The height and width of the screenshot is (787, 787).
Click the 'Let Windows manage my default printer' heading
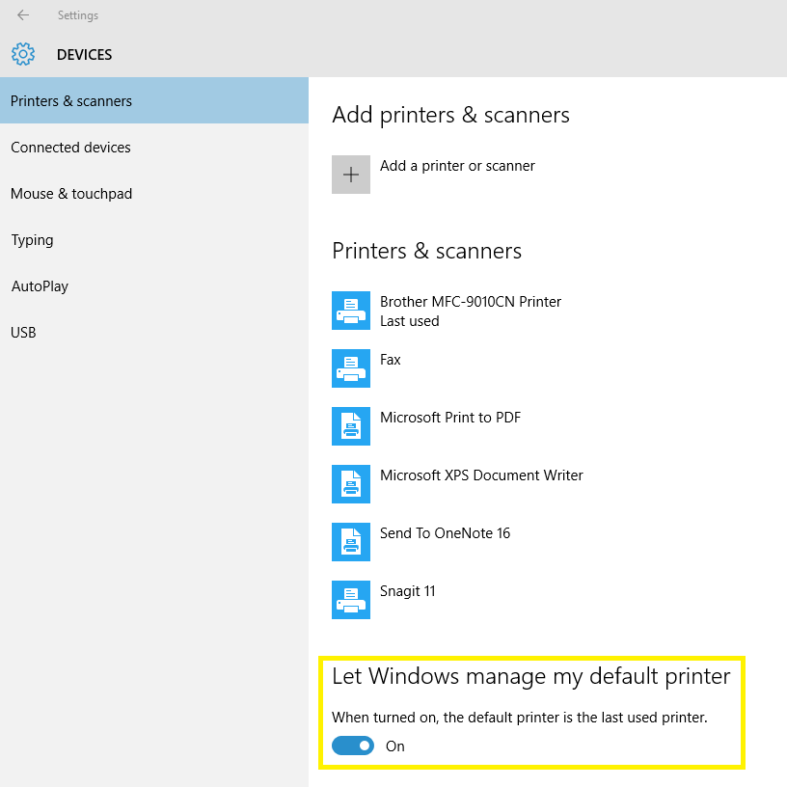[x=531, y=677]
